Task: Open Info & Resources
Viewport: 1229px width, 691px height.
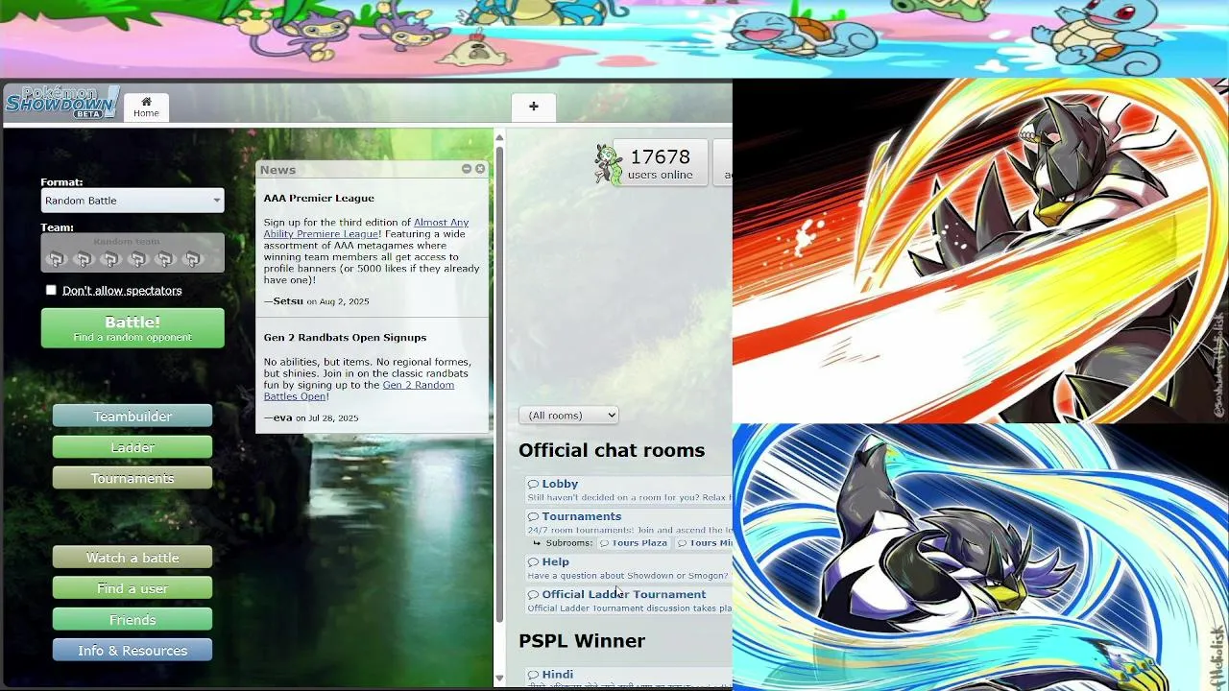Action: click(133, 651)
